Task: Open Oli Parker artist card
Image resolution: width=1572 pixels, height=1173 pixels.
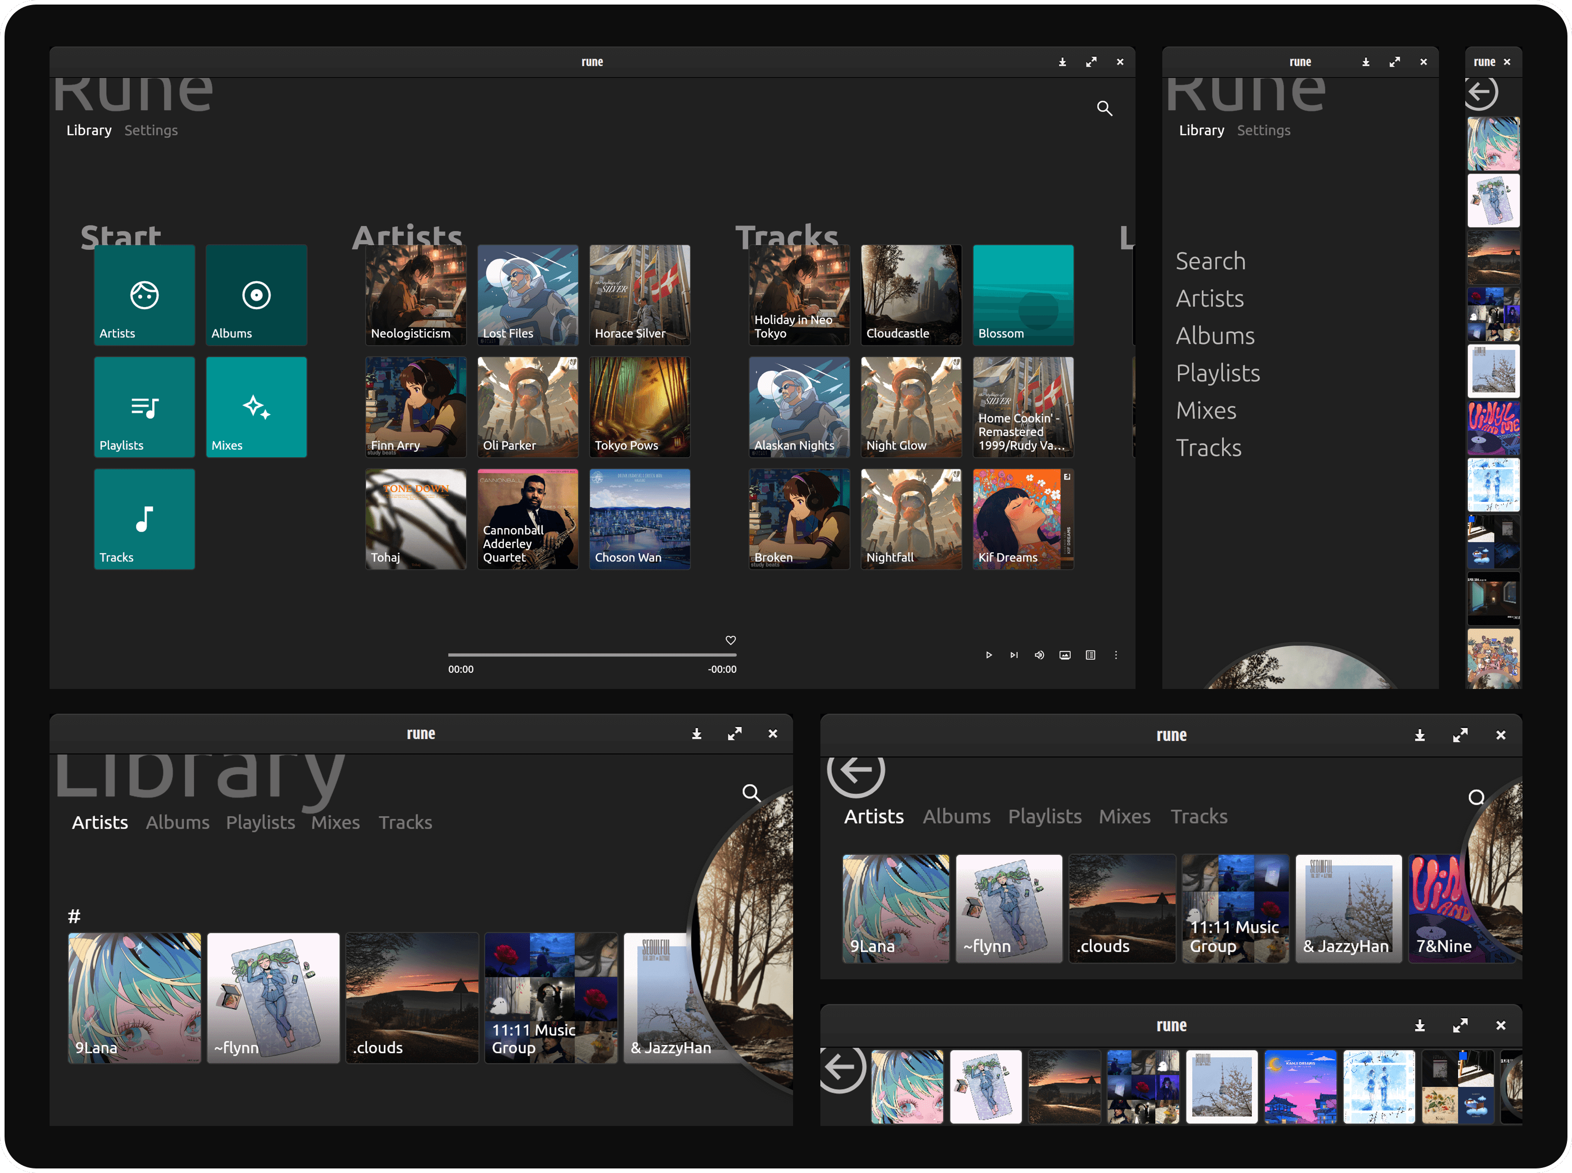Action: pyautogui.click(x=528, y=407)
